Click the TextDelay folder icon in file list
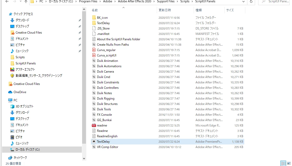The width and height of the screenshot is (292, 166). pyautogui.click(x=94, y=23)
